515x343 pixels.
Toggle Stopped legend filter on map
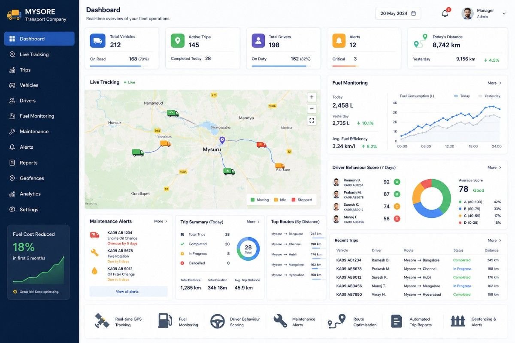tap(302, 200)
